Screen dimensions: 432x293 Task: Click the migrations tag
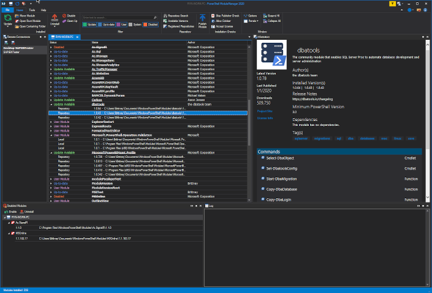click(322, 139)
